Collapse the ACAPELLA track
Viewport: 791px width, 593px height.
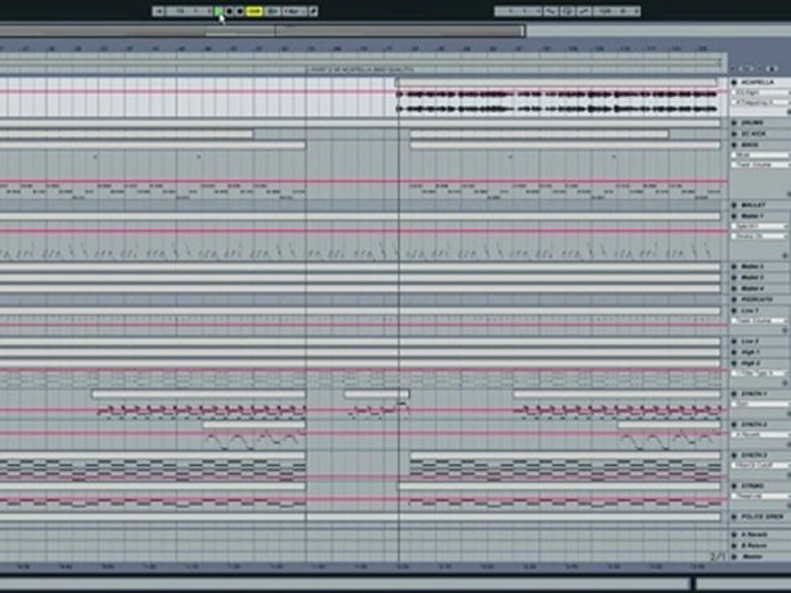[734, 82]
